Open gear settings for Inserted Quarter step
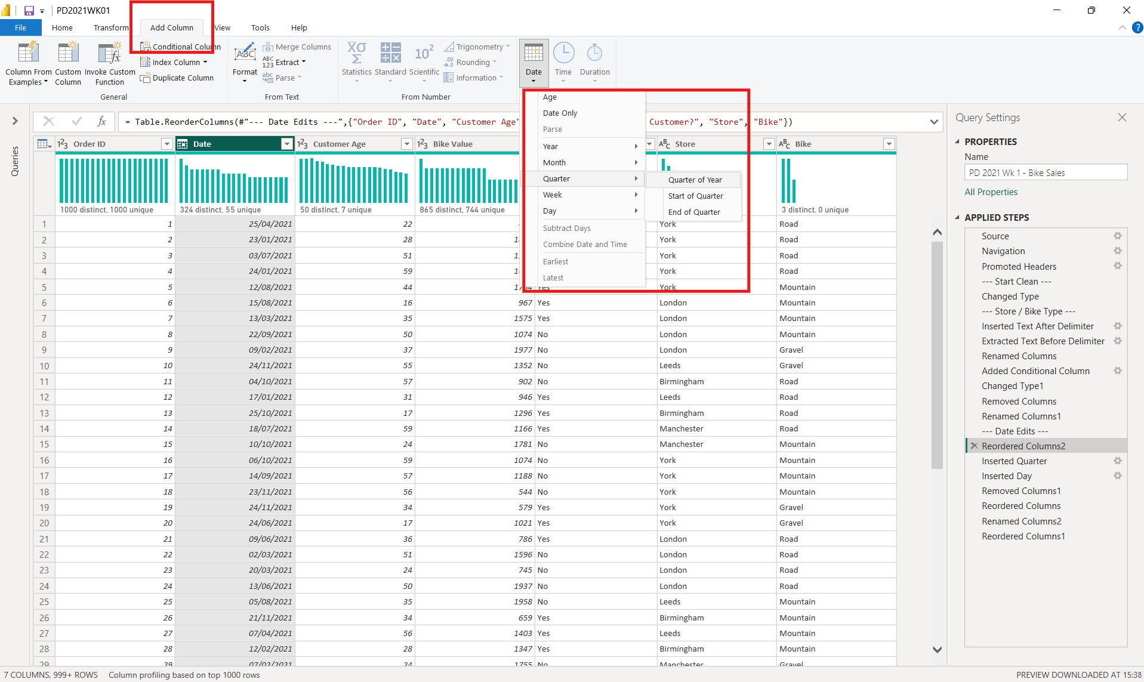Viewport: 1144px width, 682px height. click(1117, 461)
